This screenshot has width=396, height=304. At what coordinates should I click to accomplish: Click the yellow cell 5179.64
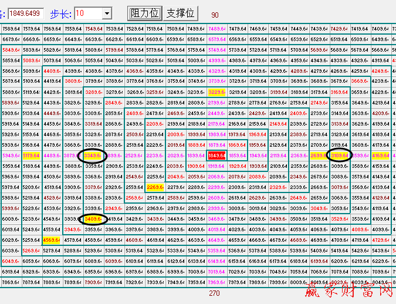pos(32,156)
